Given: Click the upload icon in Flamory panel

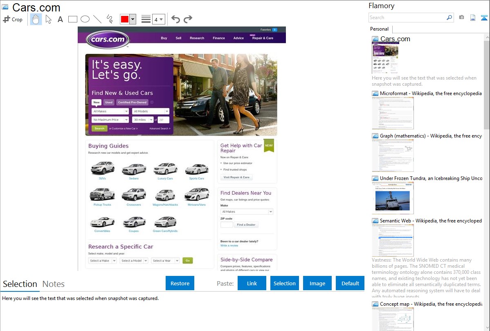Looking at the screenshot, I should [x=484, y=18].
